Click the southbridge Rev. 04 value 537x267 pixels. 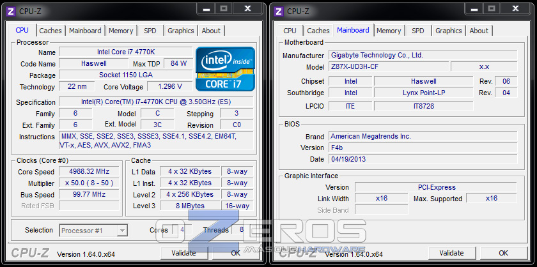pos(506,93)
